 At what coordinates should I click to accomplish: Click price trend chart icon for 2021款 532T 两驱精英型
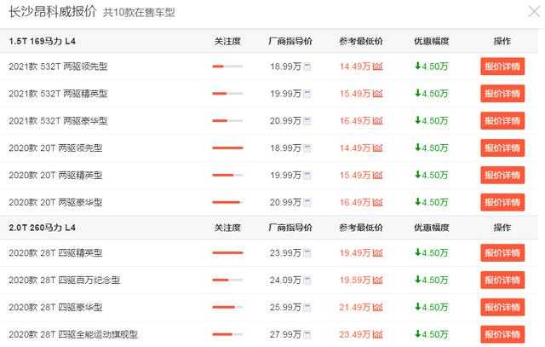tap(377, 94)
